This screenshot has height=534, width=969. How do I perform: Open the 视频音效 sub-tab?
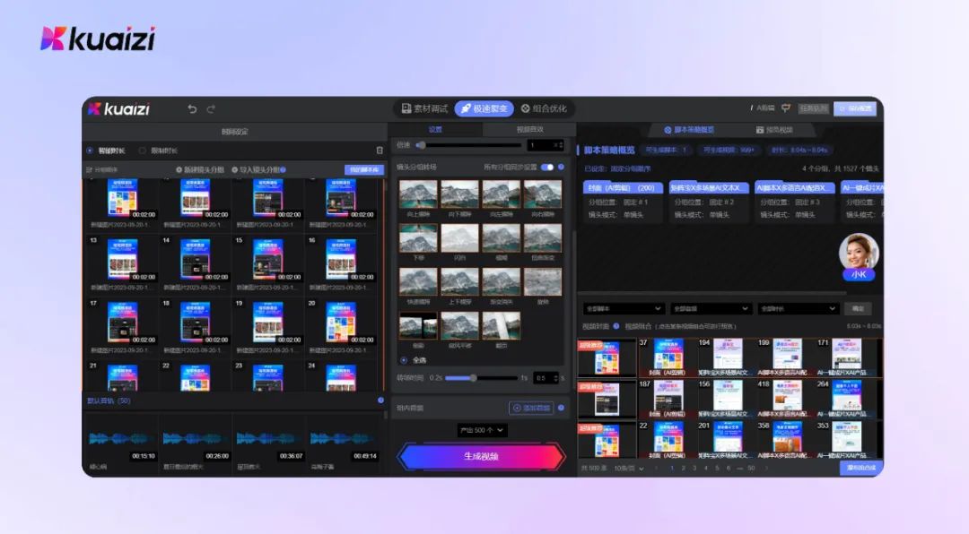pos(529,130)
